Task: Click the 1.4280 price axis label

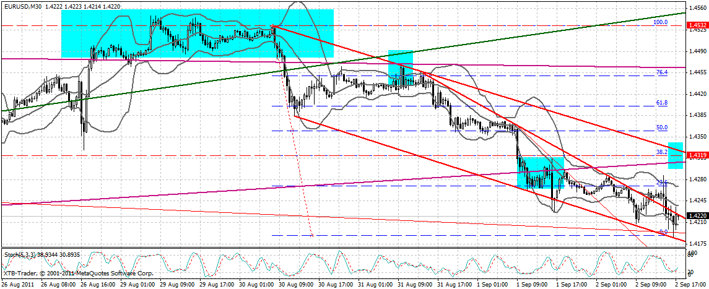Action: pos(698,179)
